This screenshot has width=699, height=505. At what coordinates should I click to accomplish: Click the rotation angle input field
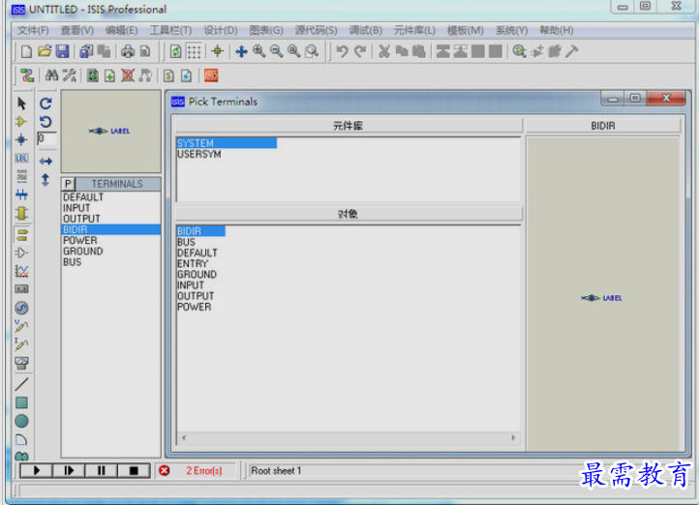click(x=46, y=139)
